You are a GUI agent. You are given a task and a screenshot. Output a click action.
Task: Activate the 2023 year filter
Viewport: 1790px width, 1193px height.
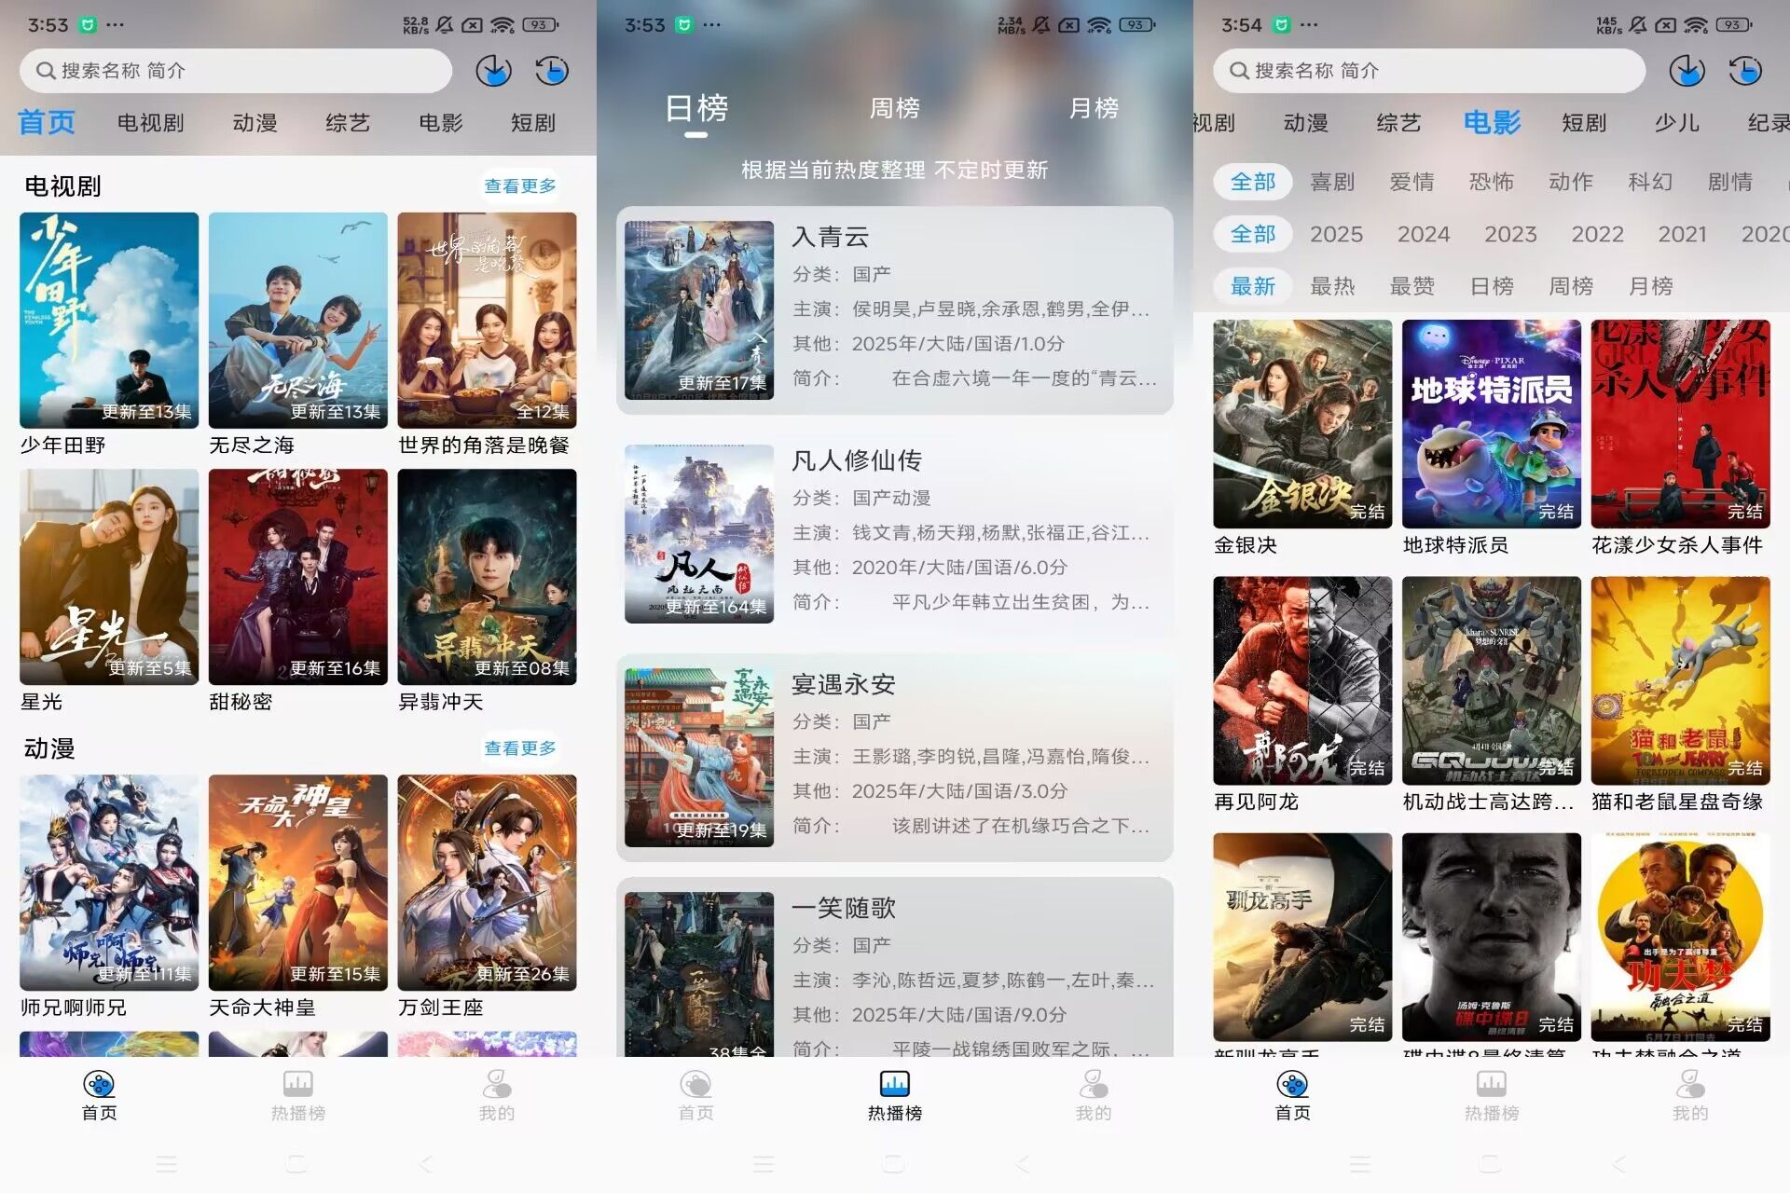(1510, 234)
